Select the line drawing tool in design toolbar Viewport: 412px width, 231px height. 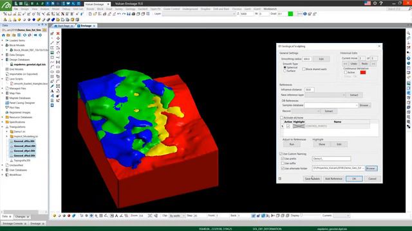click(x=52, y=43)
